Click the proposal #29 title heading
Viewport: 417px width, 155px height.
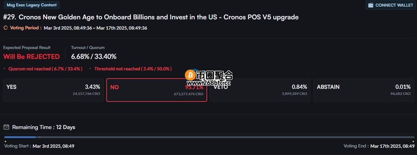tap(151, 17)
